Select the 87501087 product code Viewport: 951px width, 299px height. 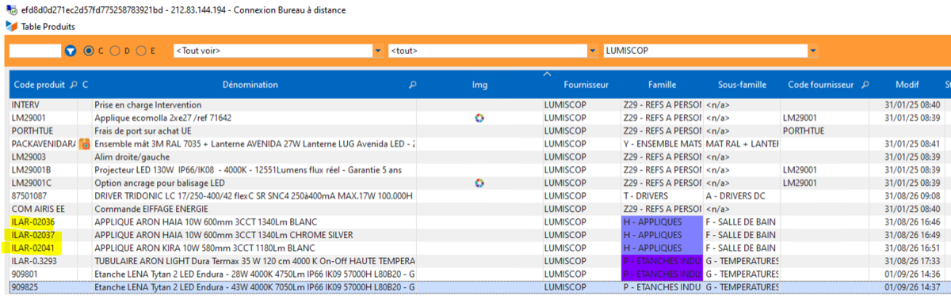(x=29, y=196)
